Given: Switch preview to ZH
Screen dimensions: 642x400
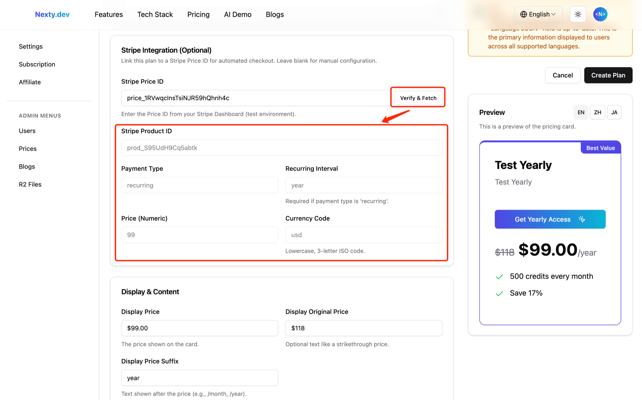Looking at the screenshot, I should pyautogui.click(x=597, y=112).
